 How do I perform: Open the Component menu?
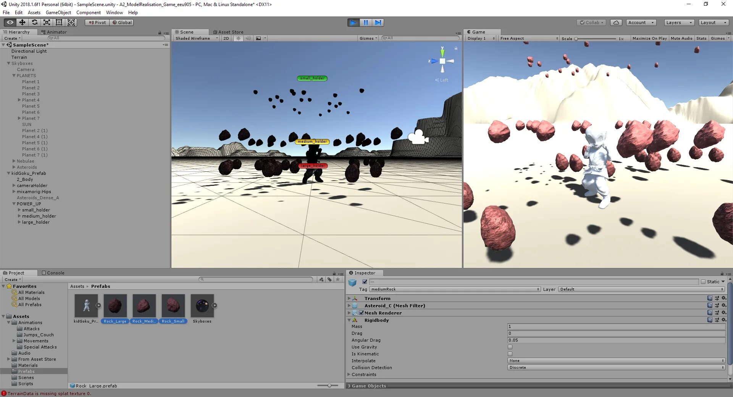89,13
